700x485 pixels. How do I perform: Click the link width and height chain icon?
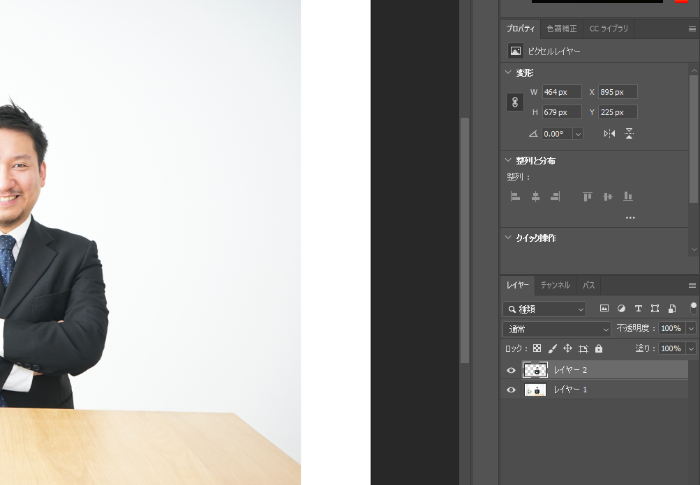point(514,102)
